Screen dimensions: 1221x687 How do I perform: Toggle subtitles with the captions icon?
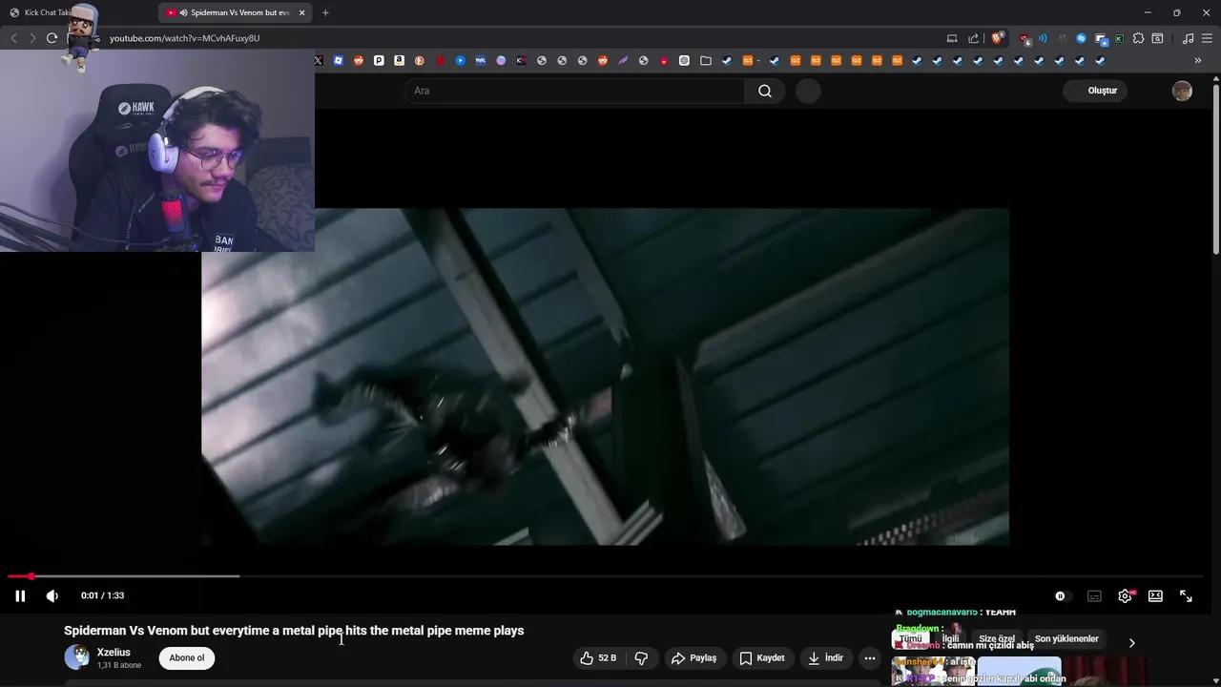tap(1094, 595)
